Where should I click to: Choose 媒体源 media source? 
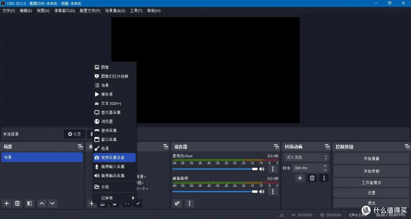[115, 94]
